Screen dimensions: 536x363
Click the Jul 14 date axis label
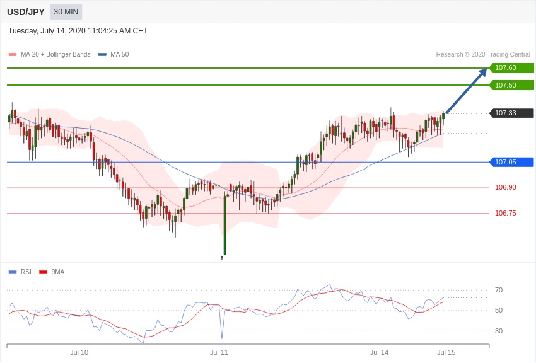click(379, 352)
